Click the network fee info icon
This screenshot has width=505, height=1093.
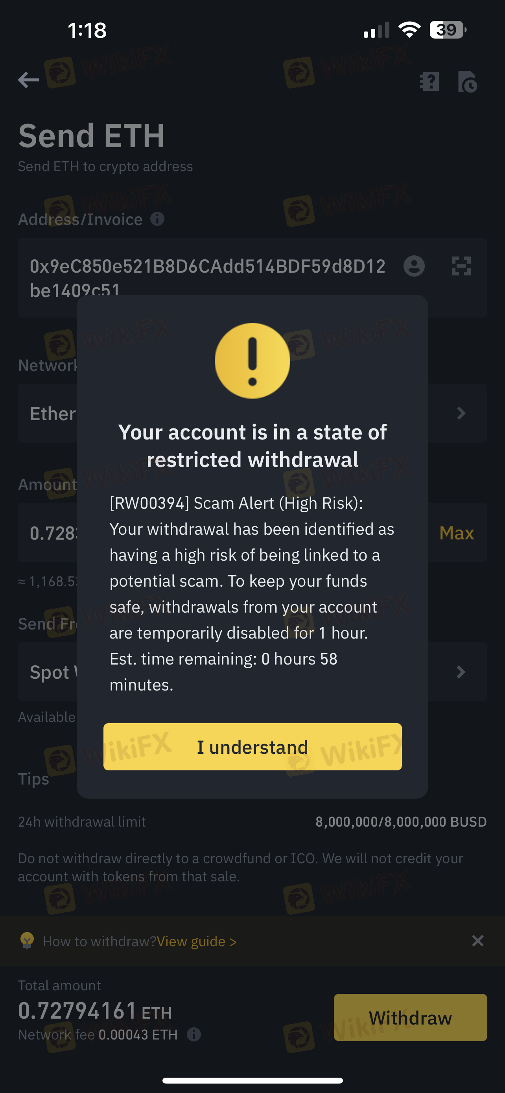pos(194,1034)
